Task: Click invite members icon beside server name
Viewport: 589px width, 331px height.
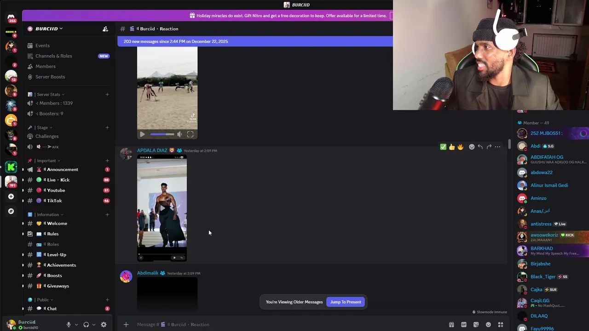Action: [105, 29]
